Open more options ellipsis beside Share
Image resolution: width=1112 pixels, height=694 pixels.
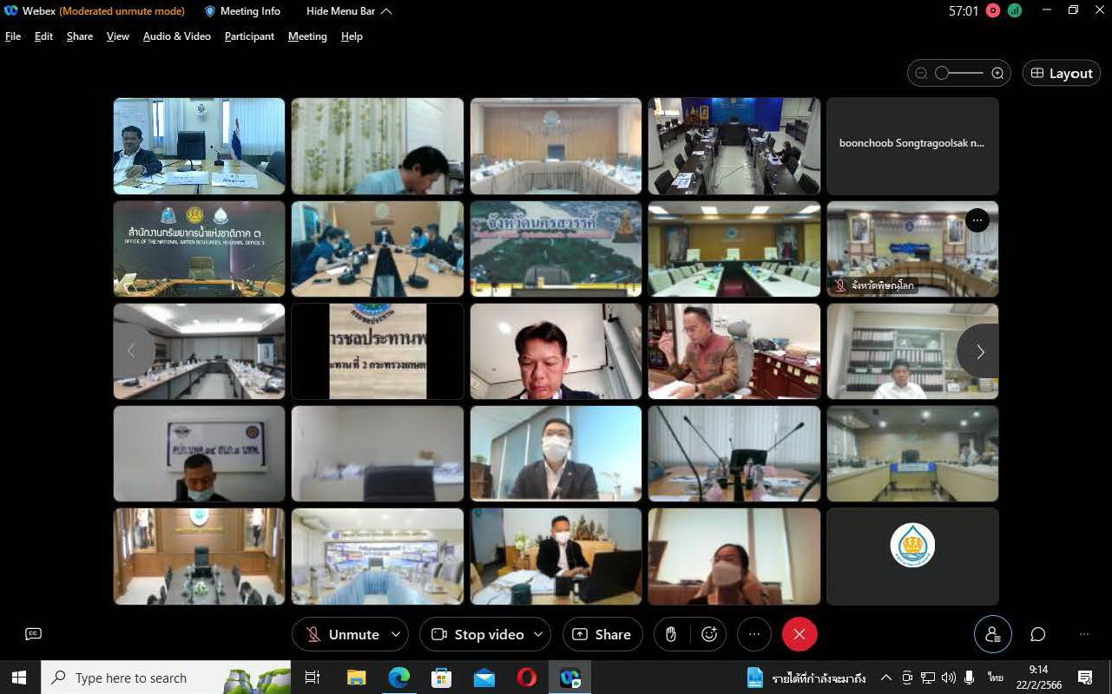(753, 634)
